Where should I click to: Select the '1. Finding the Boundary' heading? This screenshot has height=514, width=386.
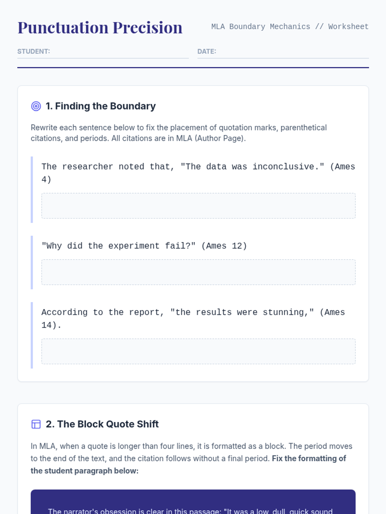click(101, 106)
